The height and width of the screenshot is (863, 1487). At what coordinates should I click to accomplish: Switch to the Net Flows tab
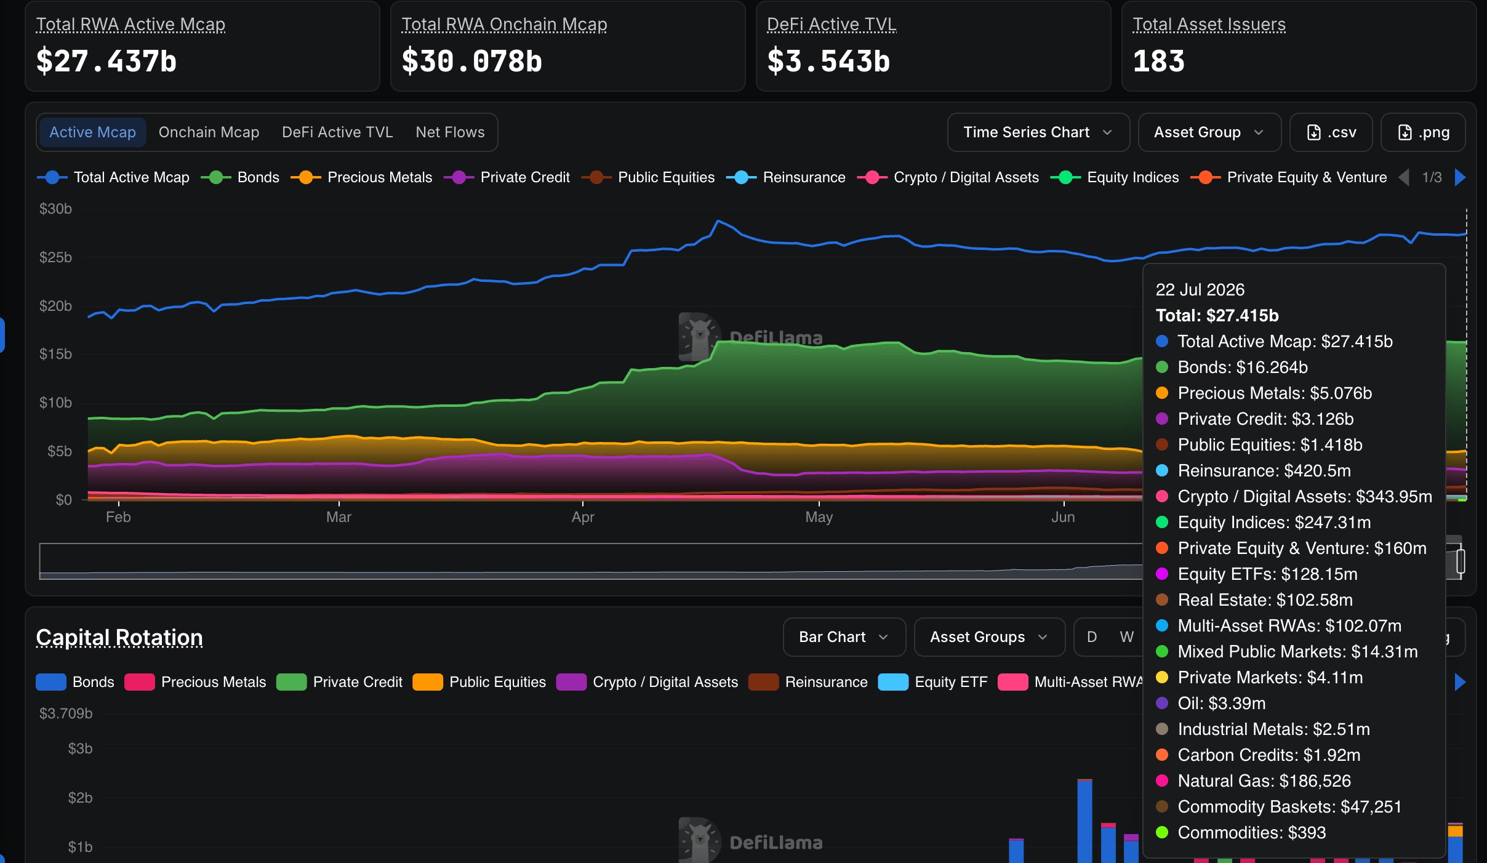point(450,132)
